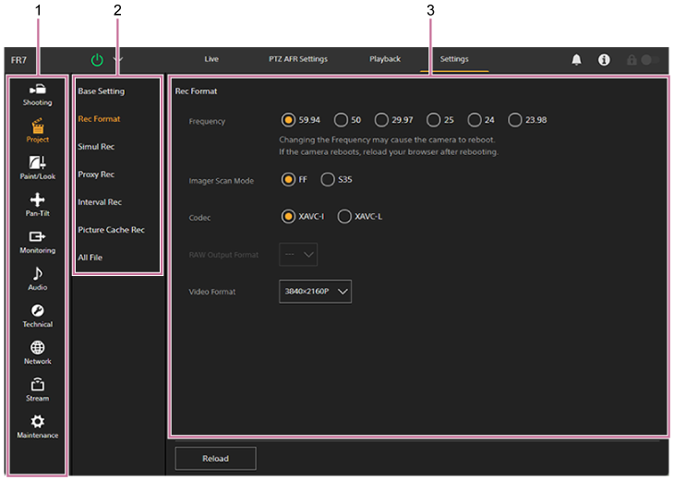Open the Monitoring settings category

[38, 242]
